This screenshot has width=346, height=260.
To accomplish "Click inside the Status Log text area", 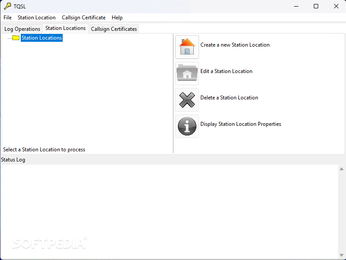I will (x=169, y=212).
